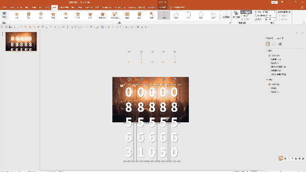
Task: Apply the Wheel exit animation
Action: coord(90,15)
